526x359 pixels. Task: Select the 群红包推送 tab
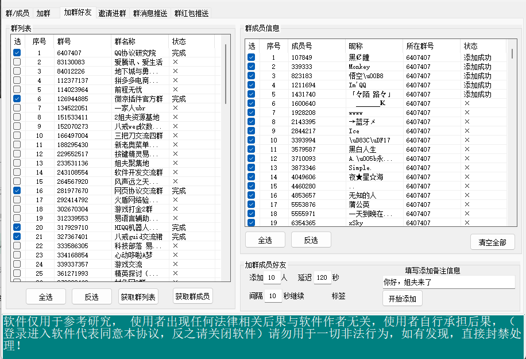(191, 13)
